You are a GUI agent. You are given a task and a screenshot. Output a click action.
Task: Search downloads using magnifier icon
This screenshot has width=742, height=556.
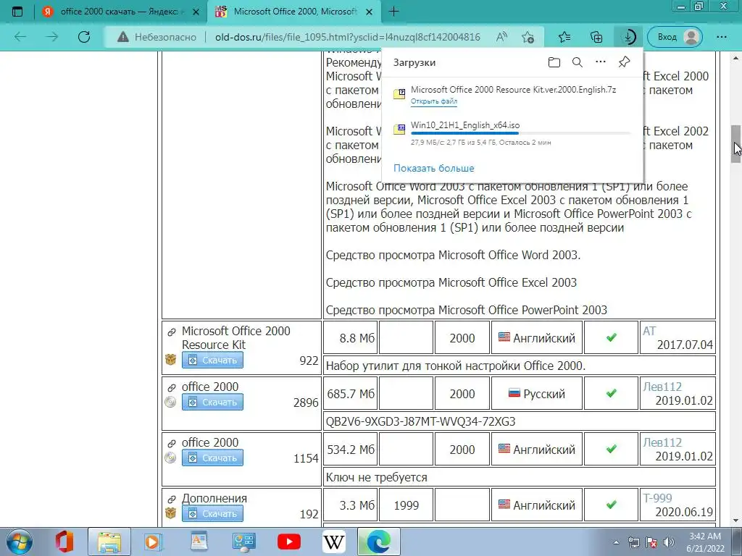click(578, 62)
